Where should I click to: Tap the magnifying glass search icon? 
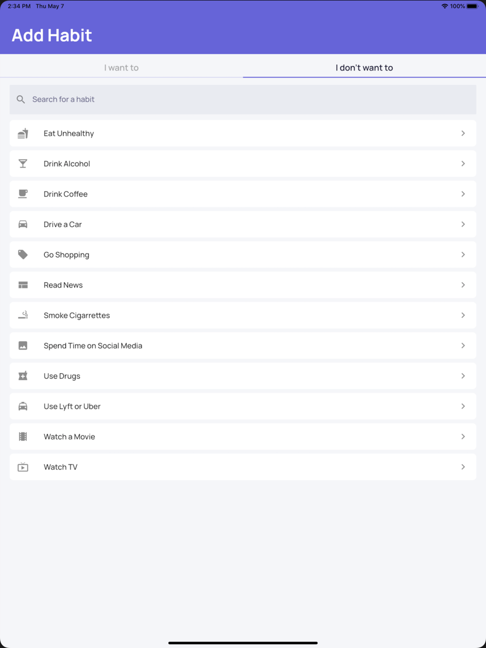(21, 99)
